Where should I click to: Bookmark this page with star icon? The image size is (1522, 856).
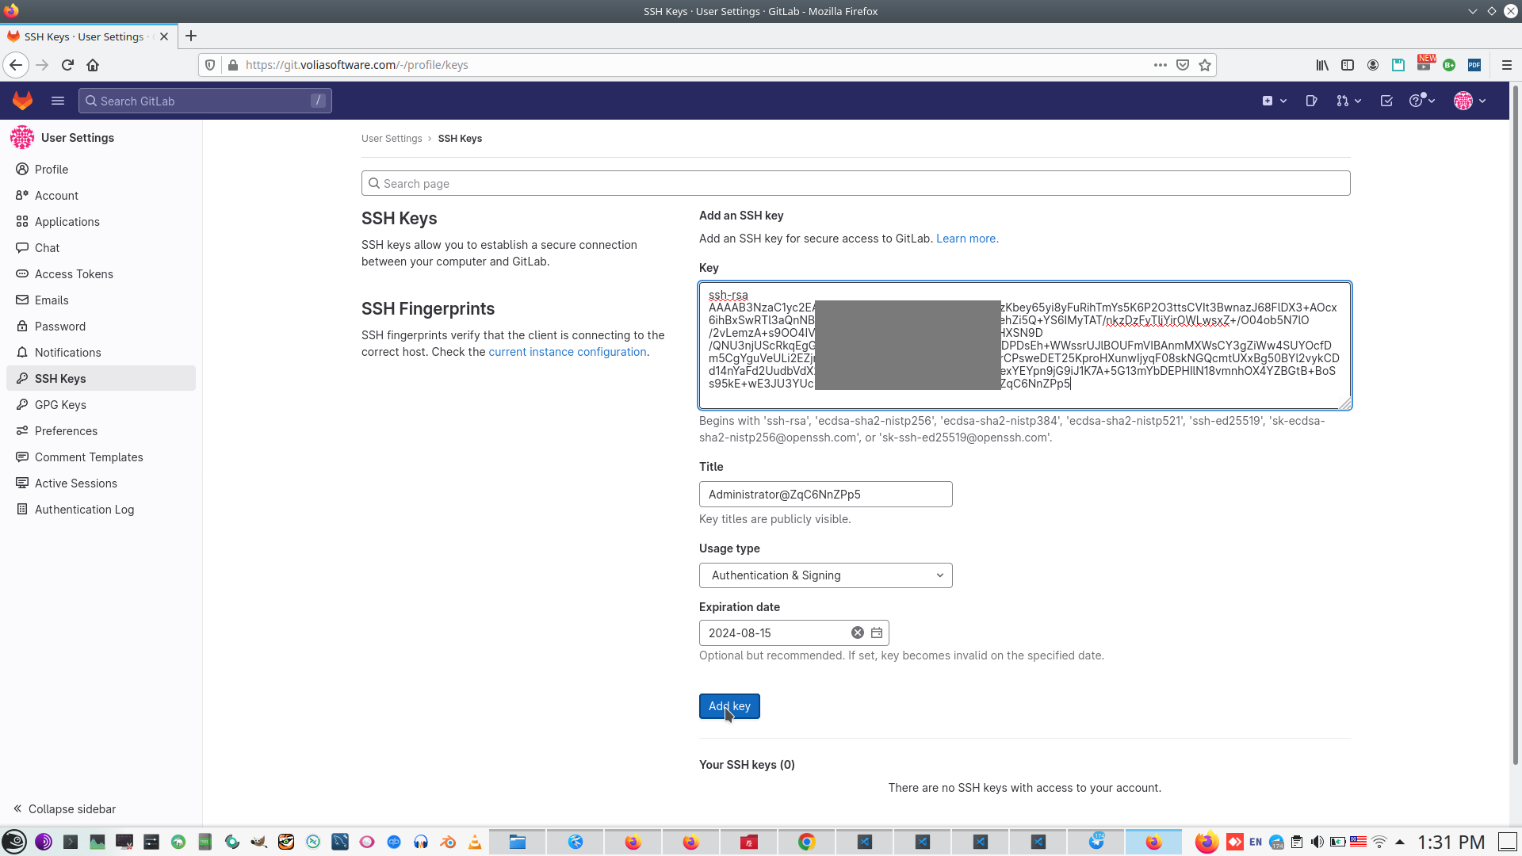click(x=1205, y=65)
